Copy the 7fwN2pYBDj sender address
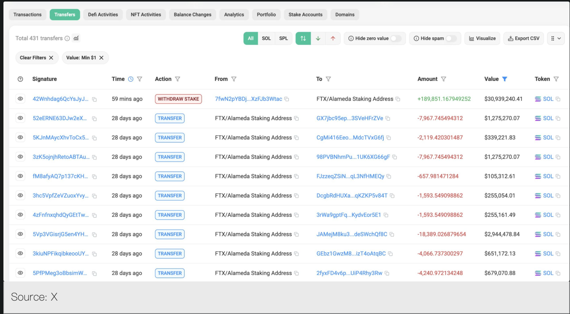Viewport: 570px width, 314px height. 287,99
